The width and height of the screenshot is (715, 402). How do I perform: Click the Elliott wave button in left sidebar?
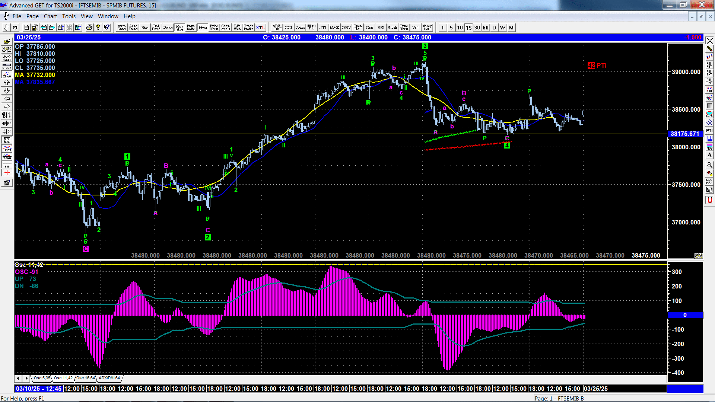pos(7,74)
